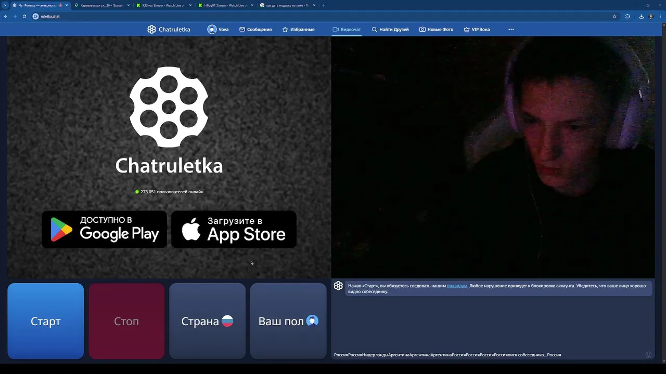Go forward in browser history
666x374 pixels.
(x=15, y=16)
